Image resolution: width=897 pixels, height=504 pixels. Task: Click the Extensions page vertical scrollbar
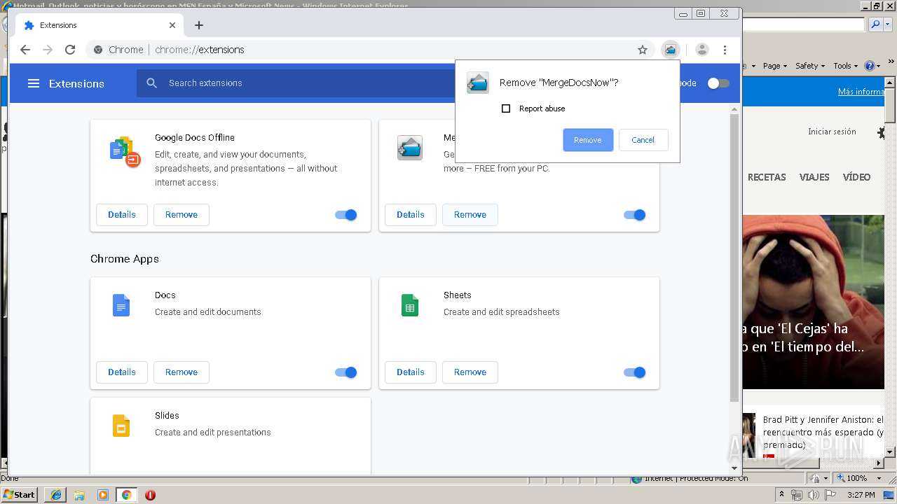click(x=734, y=259)
